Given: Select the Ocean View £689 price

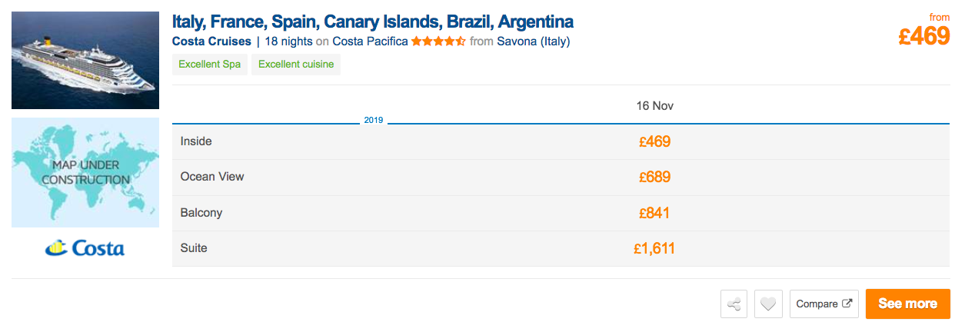Looking at the screenshot, I should (654, 177).
